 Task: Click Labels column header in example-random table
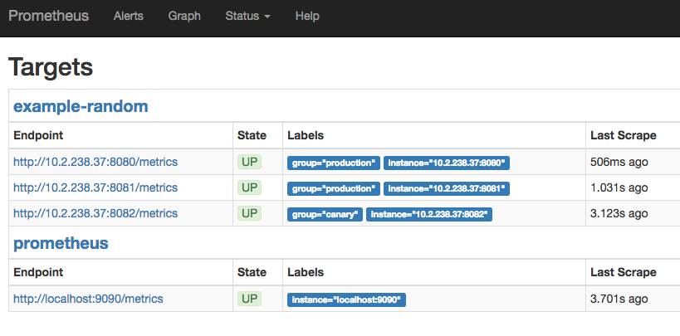tap(306, 136)
